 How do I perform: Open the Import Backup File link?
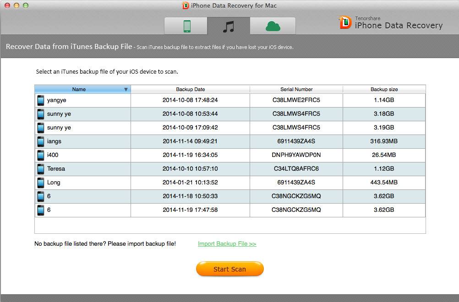227,244
